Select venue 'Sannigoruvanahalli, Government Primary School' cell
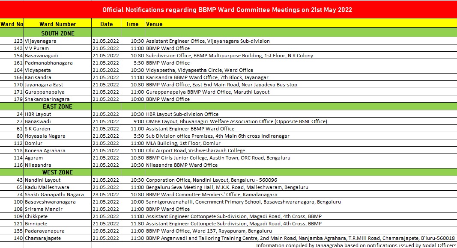The image size is (457, 248). click(x=301, y=202)
